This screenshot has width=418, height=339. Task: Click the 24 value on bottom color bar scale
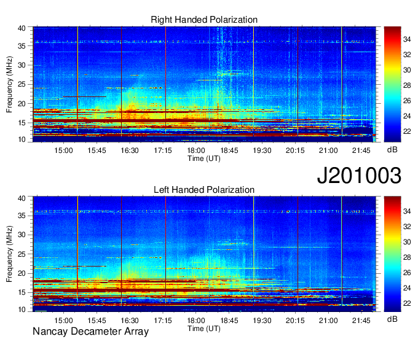pos(407,288)
